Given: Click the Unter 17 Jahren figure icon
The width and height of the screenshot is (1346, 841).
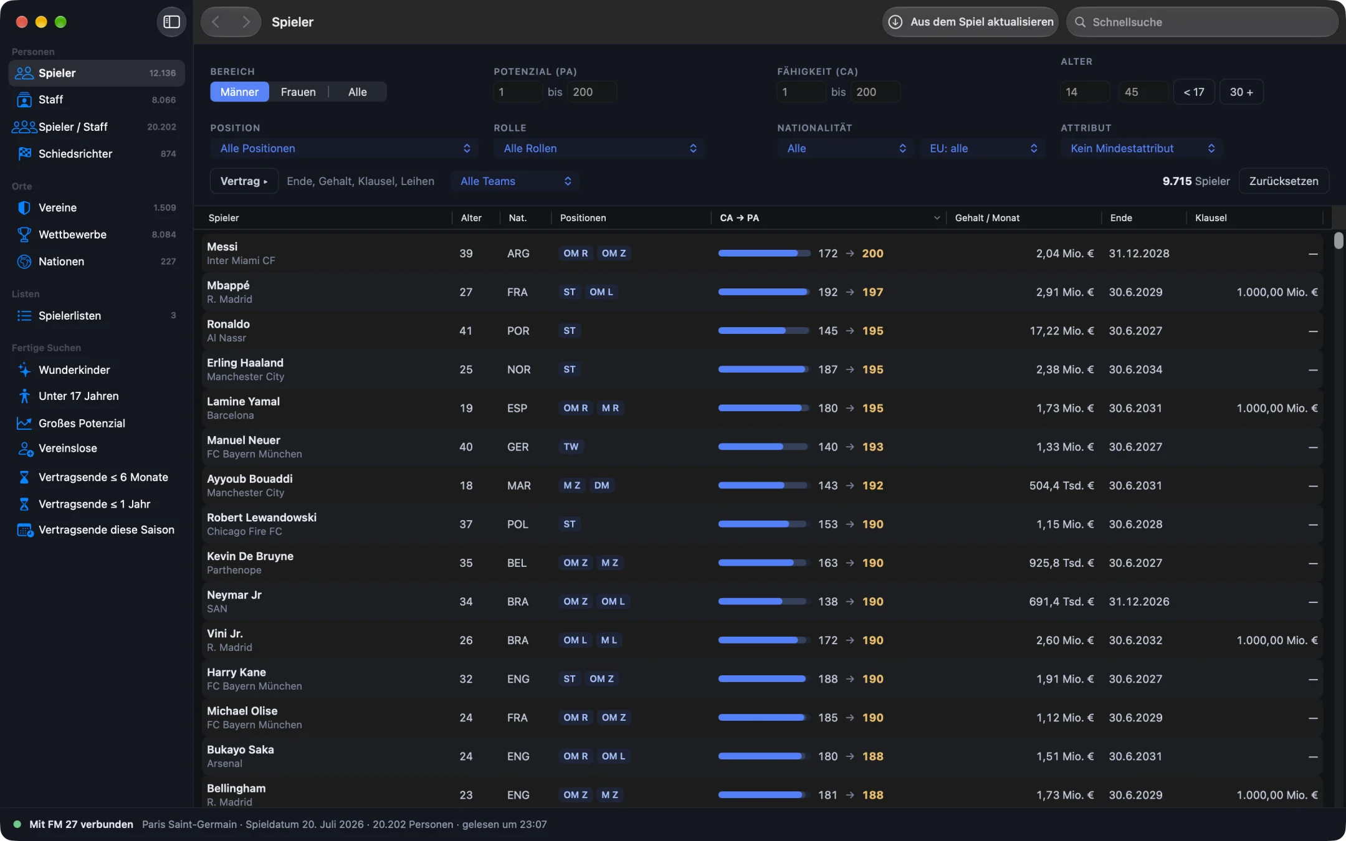Looking at the screenshot, I should [24, 396].
